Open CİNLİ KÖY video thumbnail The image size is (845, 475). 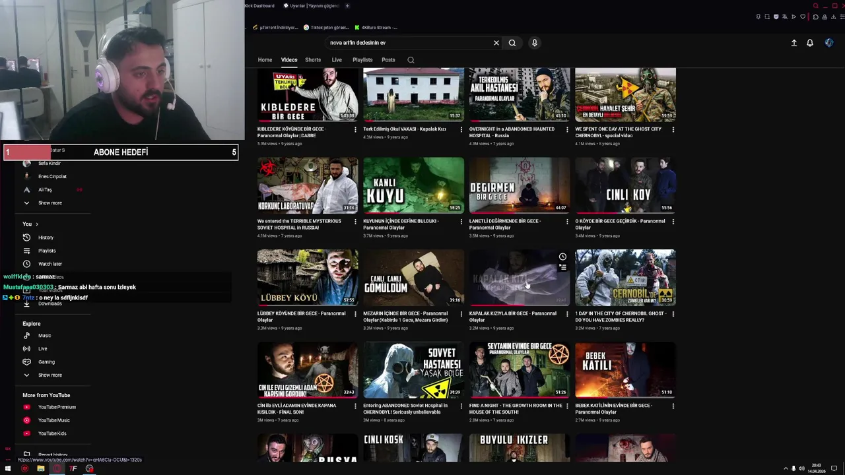coord(625,185)
